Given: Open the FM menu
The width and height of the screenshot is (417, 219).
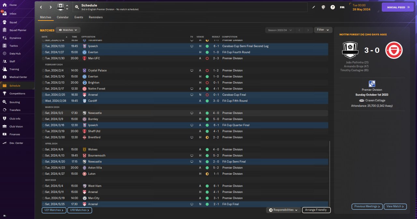Looking at the screenshot, I should [342, 7].
